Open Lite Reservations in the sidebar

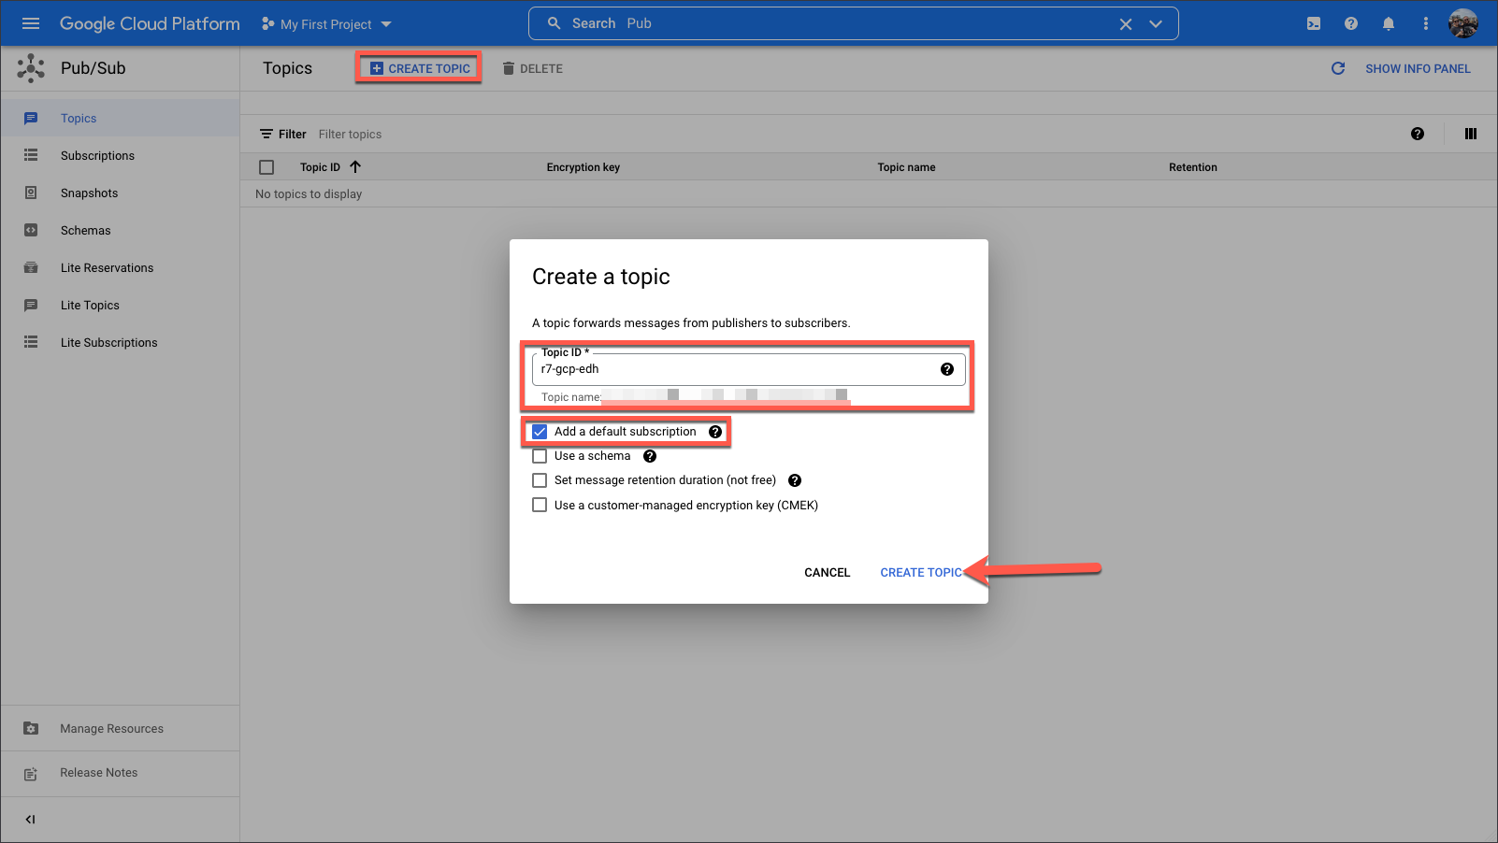pos(120,267)
